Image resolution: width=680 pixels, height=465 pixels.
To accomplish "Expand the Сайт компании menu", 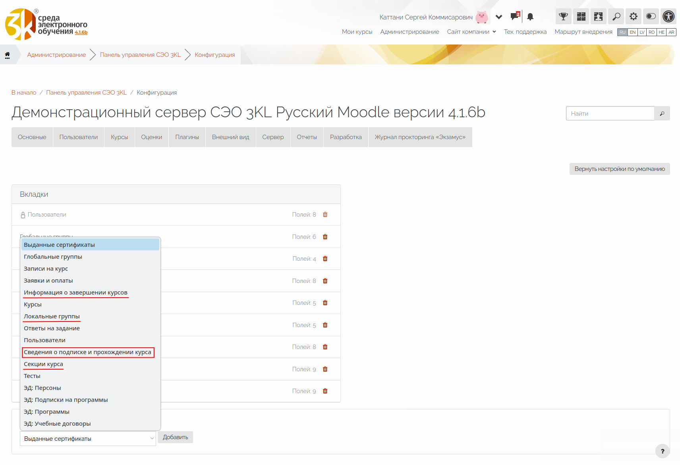I will [471, 32].
